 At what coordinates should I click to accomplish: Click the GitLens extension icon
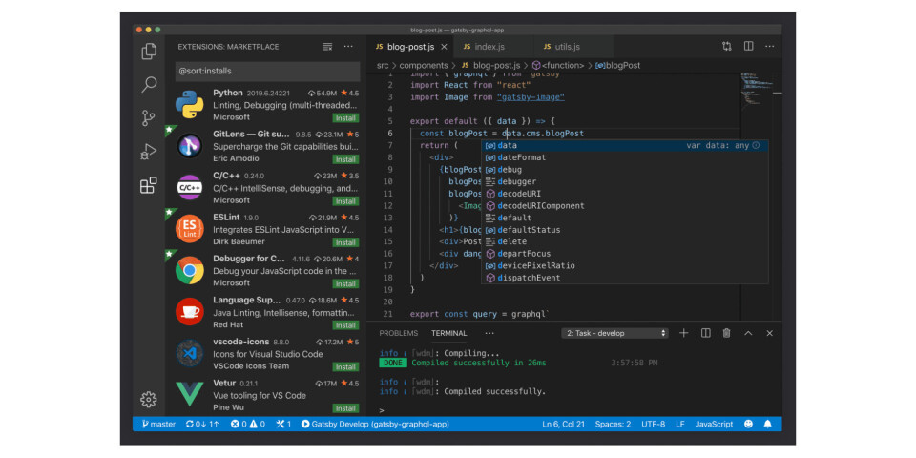coord(189,146)
